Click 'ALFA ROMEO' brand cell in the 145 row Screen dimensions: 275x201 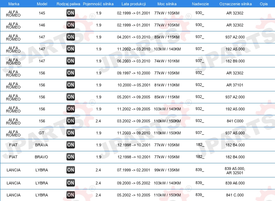pos(13,13)
